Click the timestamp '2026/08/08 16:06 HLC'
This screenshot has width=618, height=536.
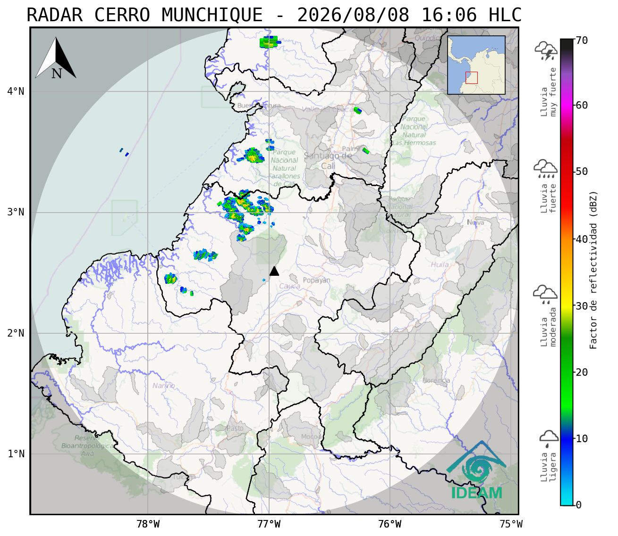(409, 15)
